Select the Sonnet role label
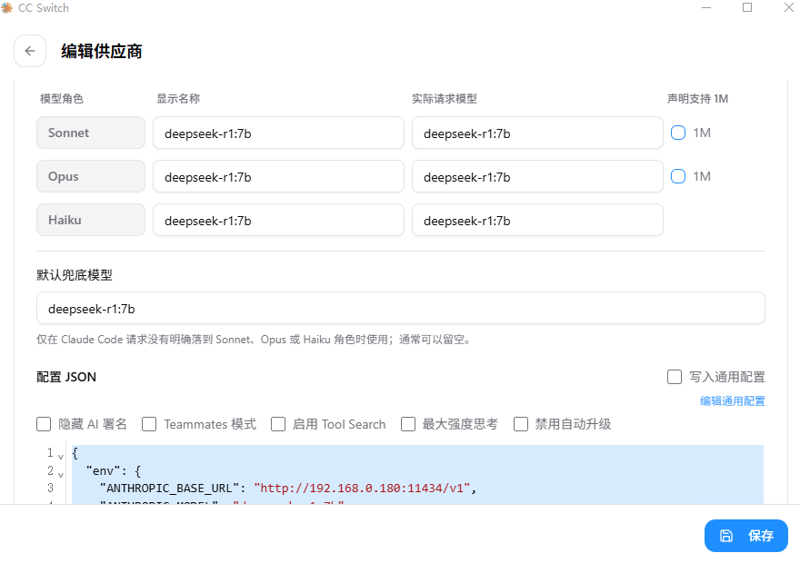 point(91,133)
